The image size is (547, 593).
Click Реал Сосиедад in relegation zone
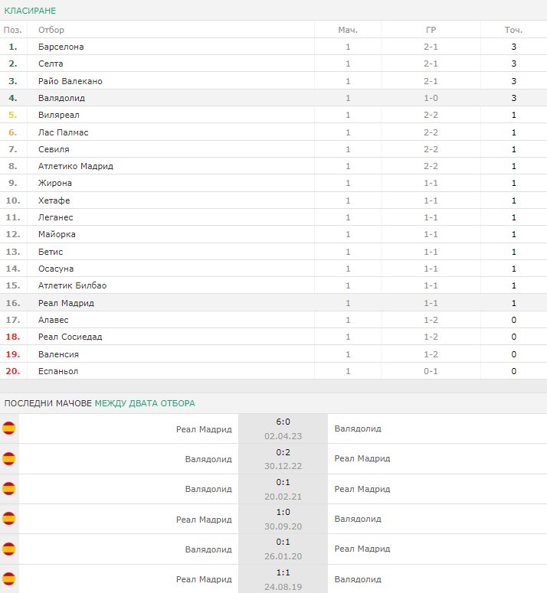(70, 337)
